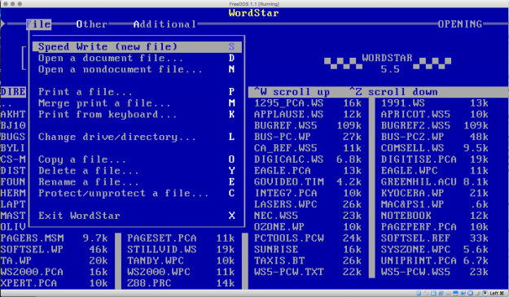Click the mouse capture indicator icon

pyautogui.click(x=485, y=293)
